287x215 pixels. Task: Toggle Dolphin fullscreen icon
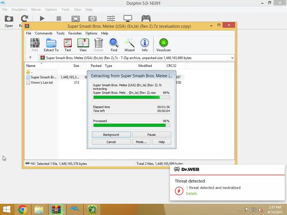pos(76,18)
